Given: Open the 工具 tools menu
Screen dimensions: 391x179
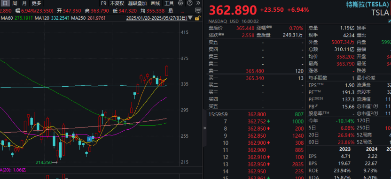Looking at the screenshot, I should coord(169,3).
